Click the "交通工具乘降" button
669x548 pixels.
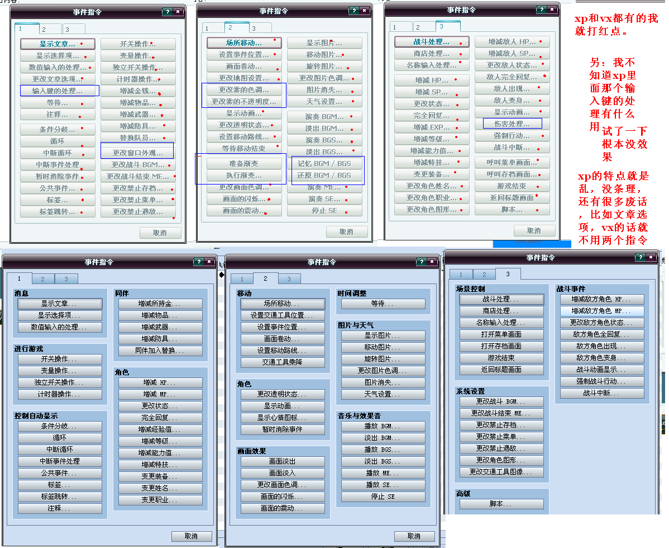(283, 362)
